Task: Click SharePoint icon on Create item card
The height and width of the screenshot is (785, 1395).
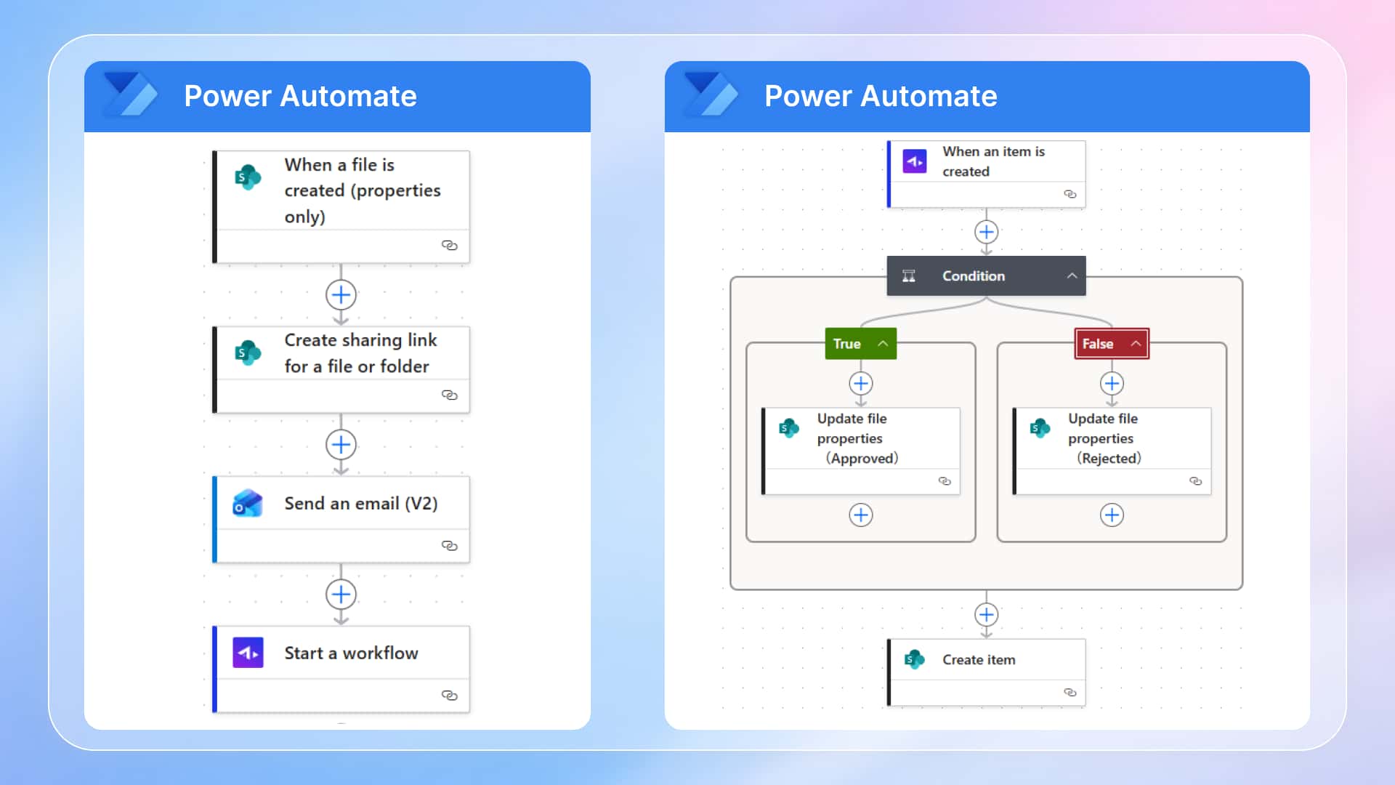Action: [x=914, y=659]
